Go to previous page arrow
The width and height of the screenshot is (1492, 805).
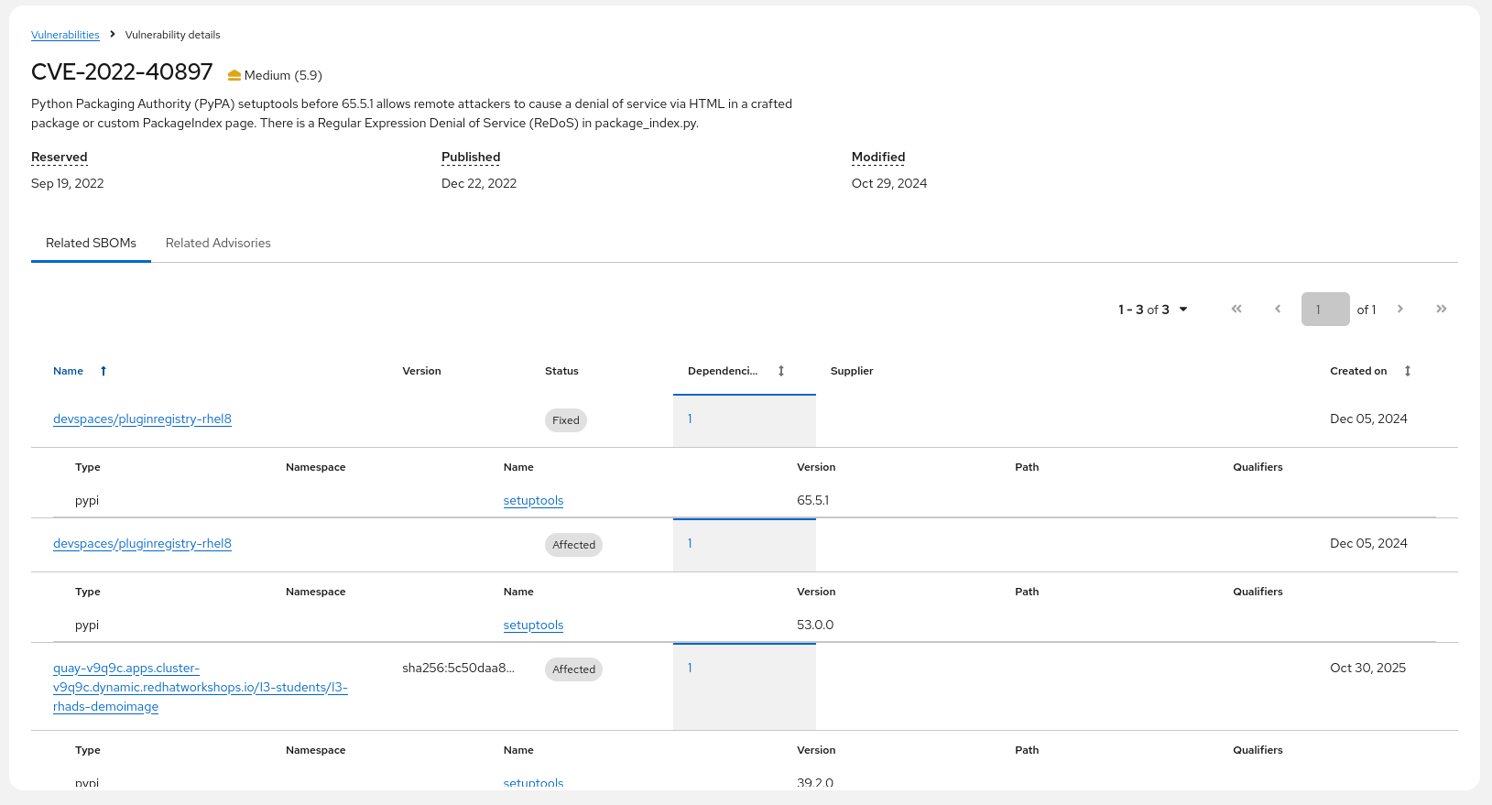point(1278,310)
